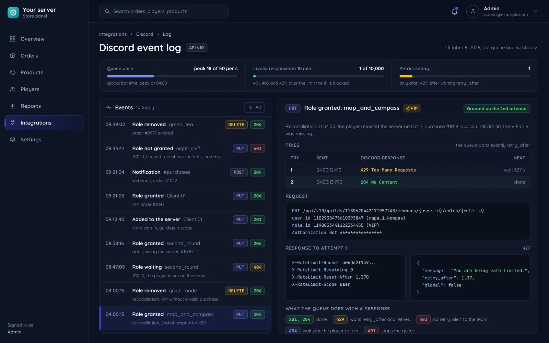Select the 09:21:03 Role granted Client 01 event
The width and height of the screenshot is (549, 343).
(x=185, y=200)
